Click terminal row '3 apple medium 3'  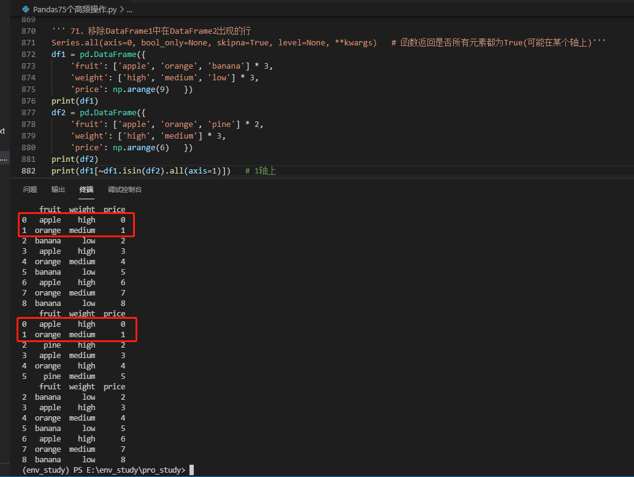tap(74, 356)
